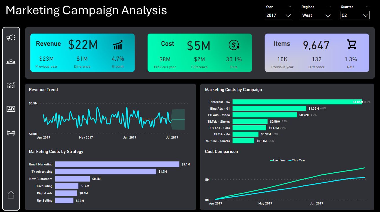Click the Marketing Costs by Strategy title

56,152
